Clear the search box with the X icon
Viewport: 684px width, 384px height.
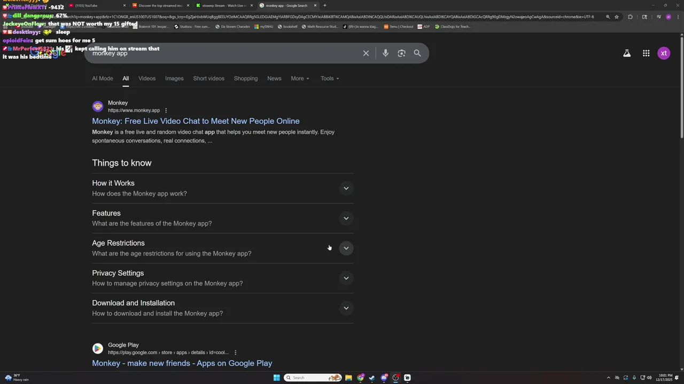tap(366, 53)
